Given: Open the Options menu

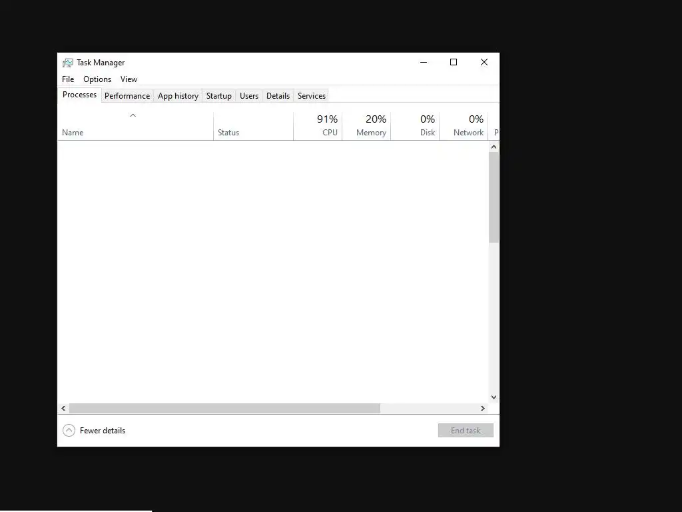Looking at the screenshot, I should pyautogui.click(x=97, y=79).
